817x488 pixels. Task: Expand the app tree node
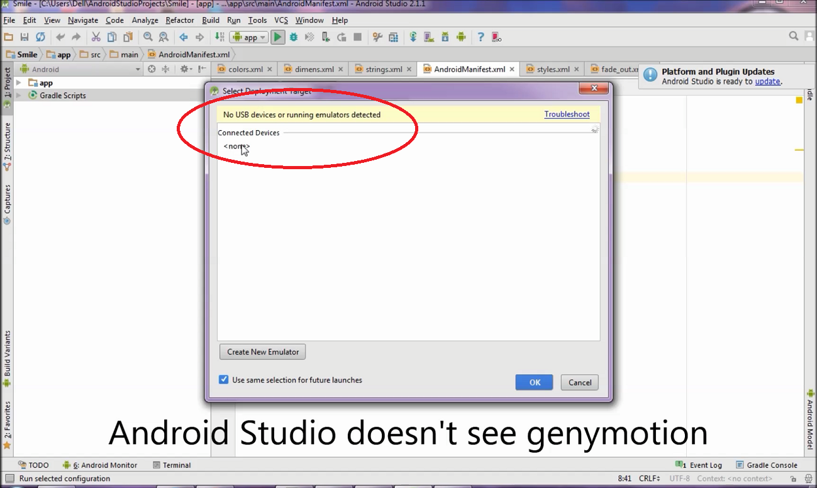point(19,83)
